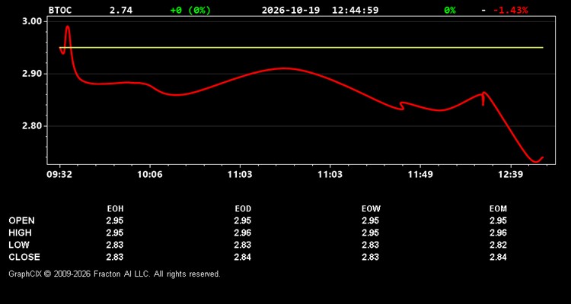571x304 pixels.
Task: Click the CLOSE row label
Action: coord(24,257)
